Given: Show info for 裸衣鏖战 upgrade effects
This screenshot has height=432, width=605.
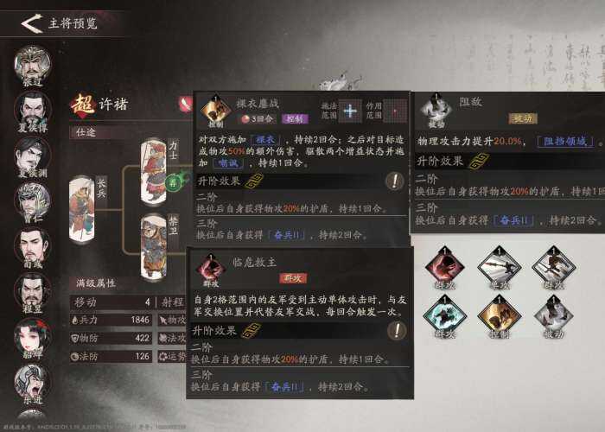Looking at the screenshot, I should (x=394, y=181).
